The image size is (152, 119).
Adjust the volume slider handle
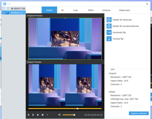74,115
